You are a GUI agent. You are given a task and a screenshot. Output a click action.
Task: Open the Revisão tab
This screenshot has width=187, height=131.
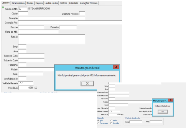pos(30,3)
